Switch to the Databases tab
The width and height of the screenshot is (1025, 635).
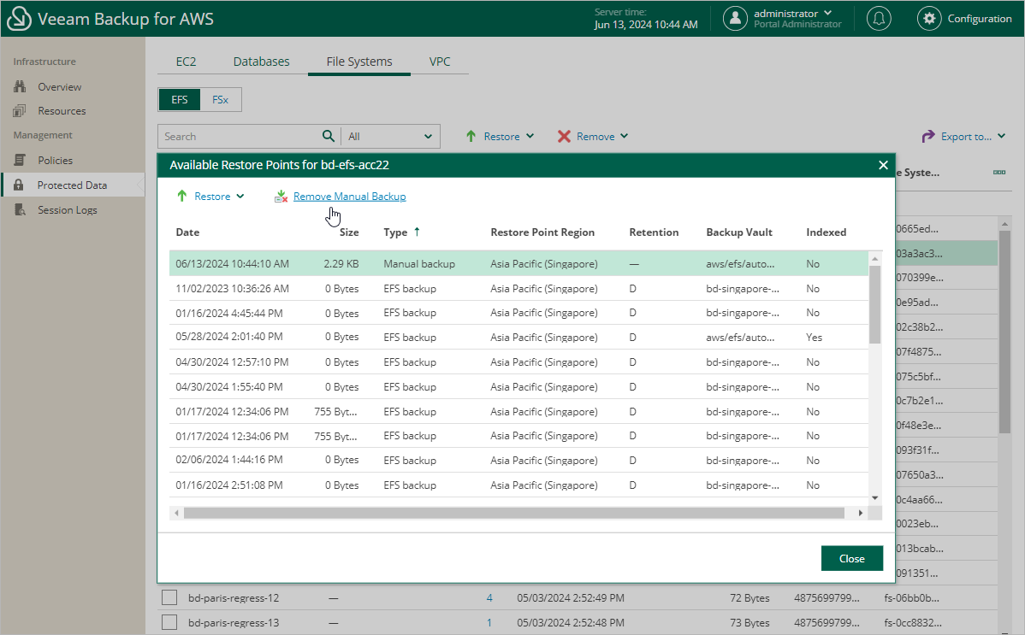point(262,62)
